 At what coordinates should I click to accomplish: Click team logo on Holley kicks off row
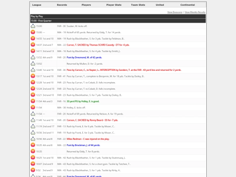pos(33,108)
